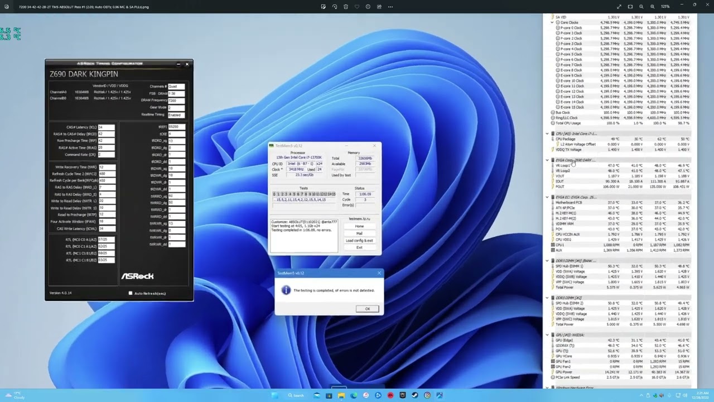The width and height of the screenshot is (714, 402).
Task: Open the file info icon in Photos toolbar
Action: click(x=368, y=7)
